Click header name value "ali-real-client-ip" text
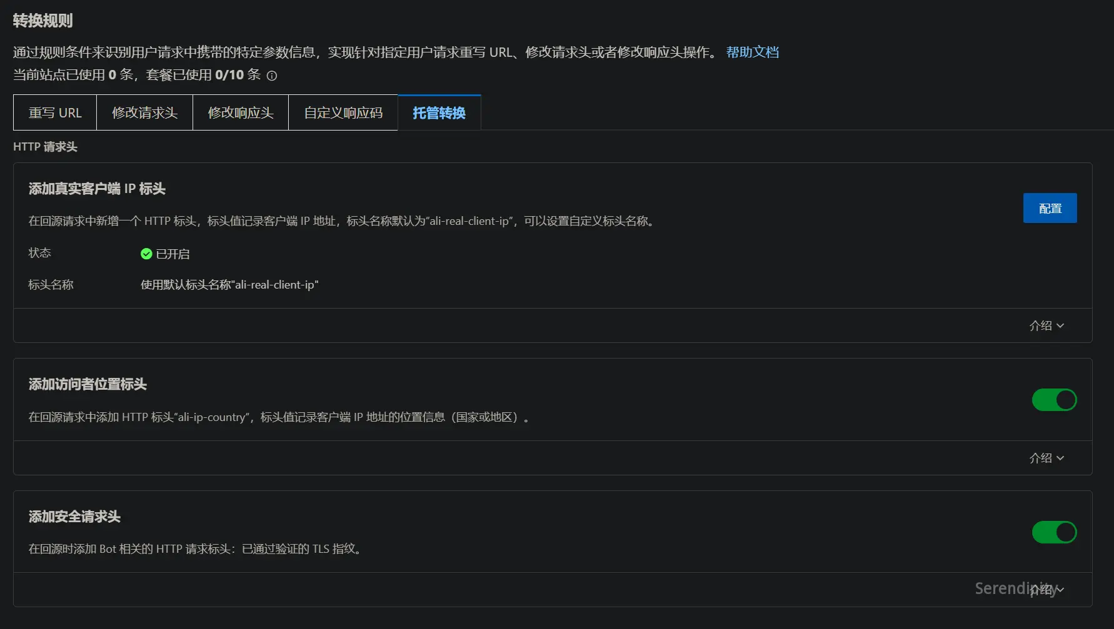This screenshot has height=629, width=1114. tap(229, 285)
